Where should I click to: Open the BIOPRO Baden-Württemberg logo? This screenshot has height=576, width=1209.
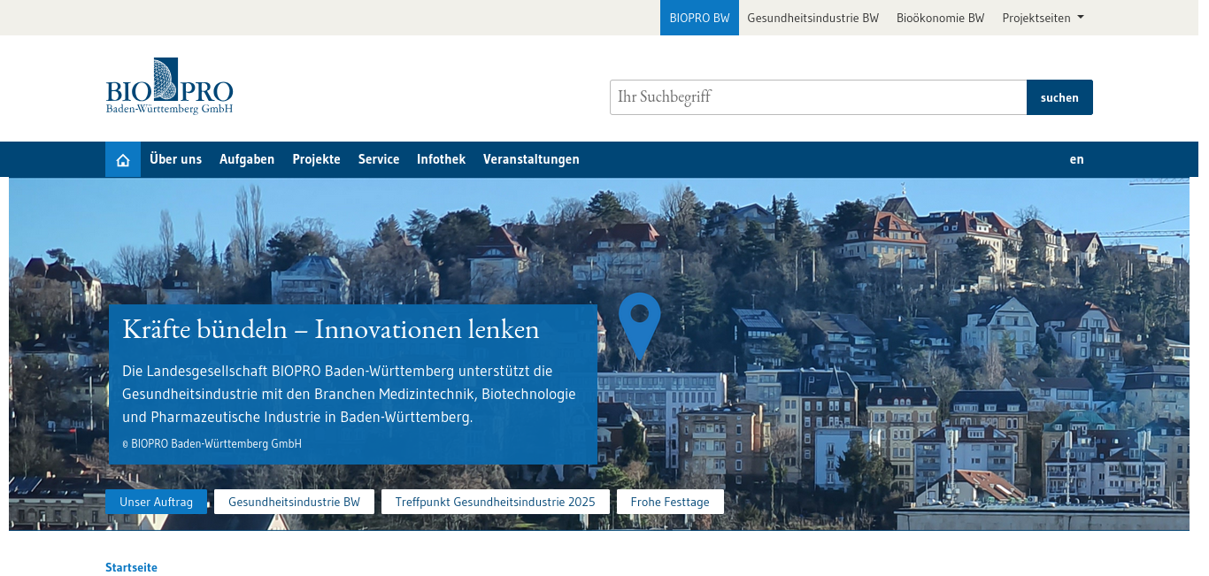[x=170, y=86]
